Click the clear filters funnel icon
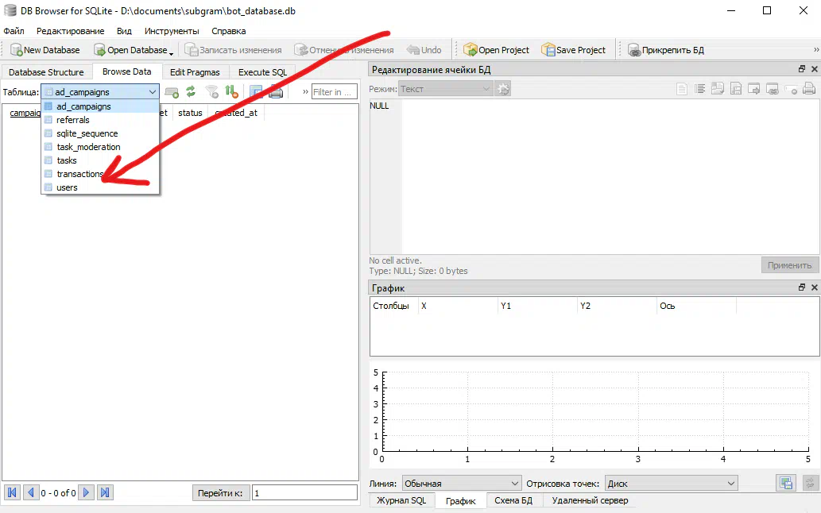This screenshot has height=513, width=821. pos(211,92)
